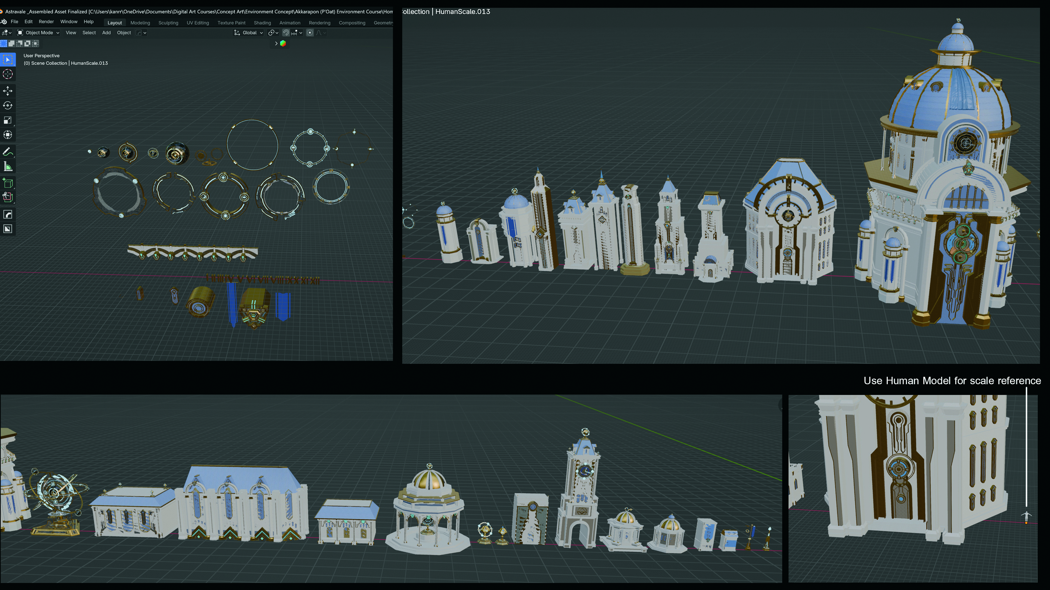
Task: Set selection mode to Intersect
Action: coord(36,43)
